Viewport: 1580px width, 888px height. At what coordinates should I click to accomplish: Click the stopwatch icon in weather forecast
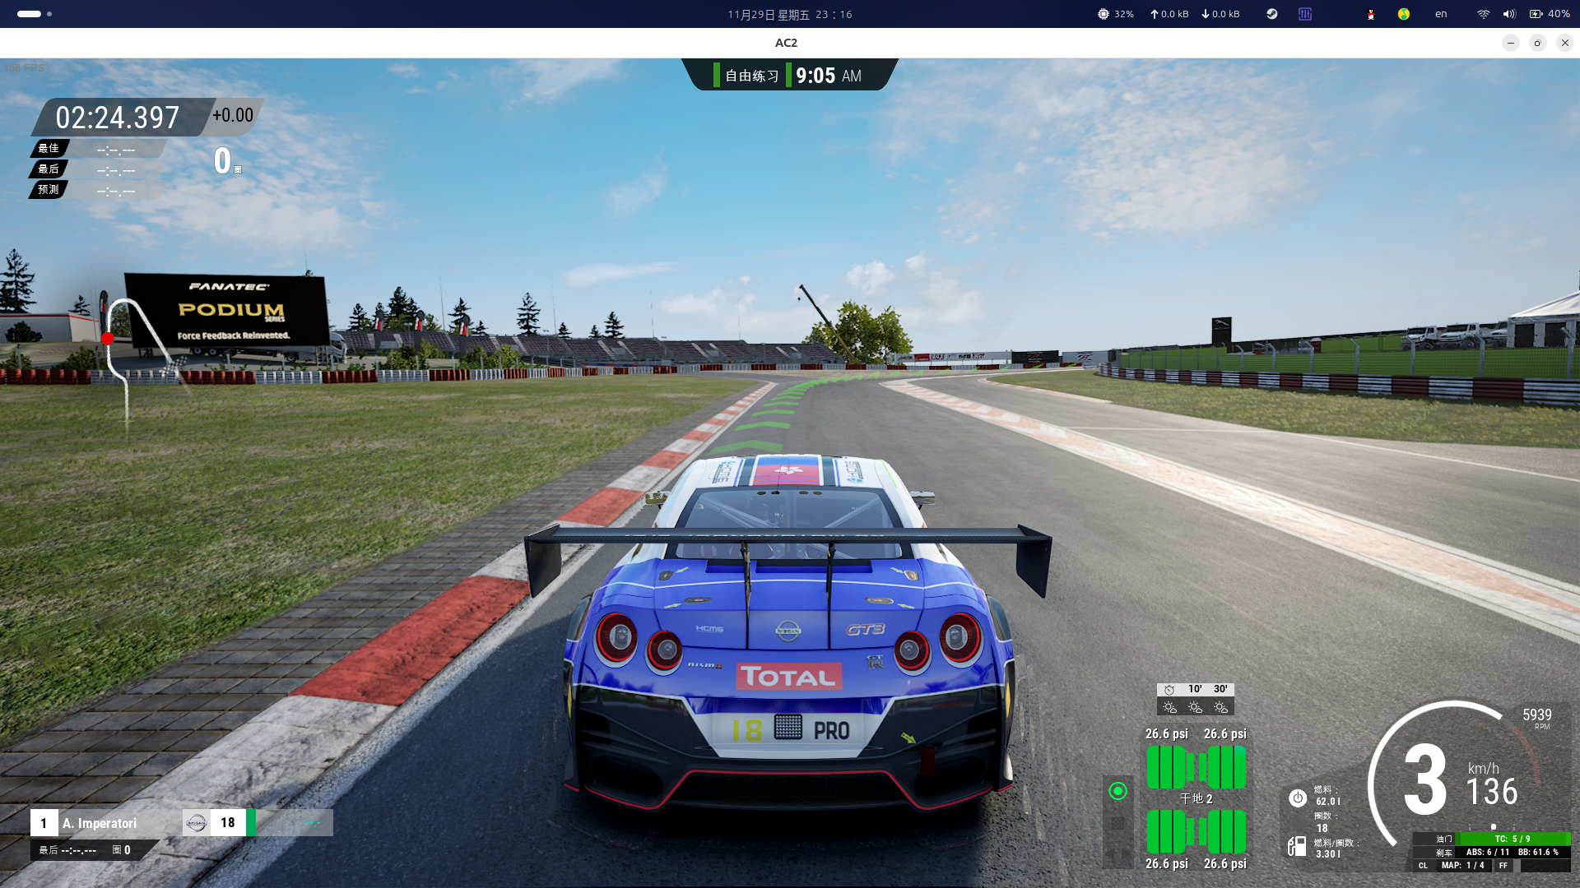click(1169, 690)
